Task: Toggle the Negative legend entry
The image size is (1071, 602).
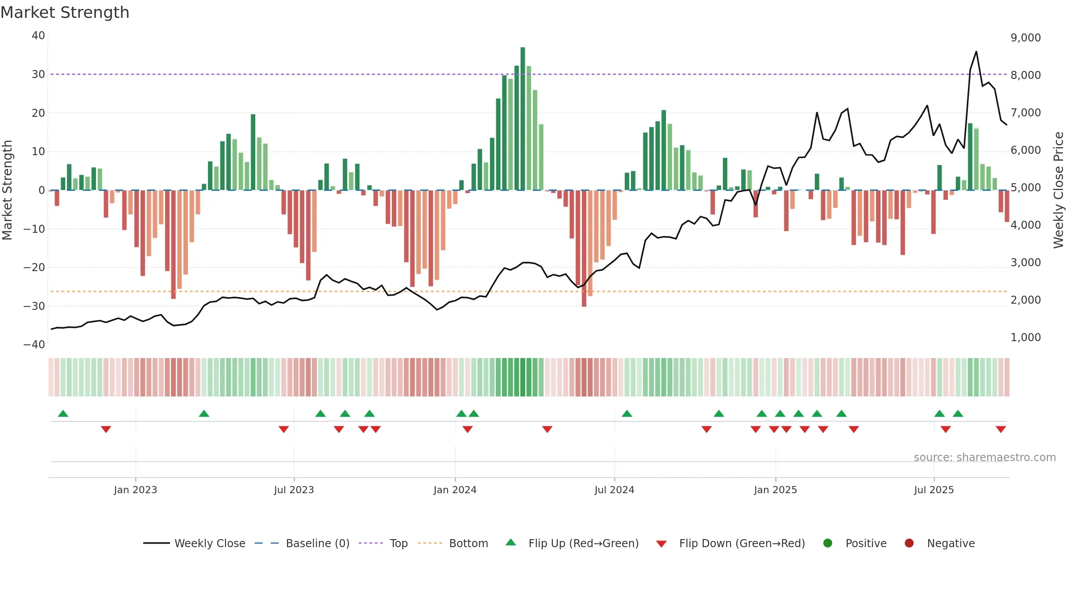Action: (x=939, y=543)
